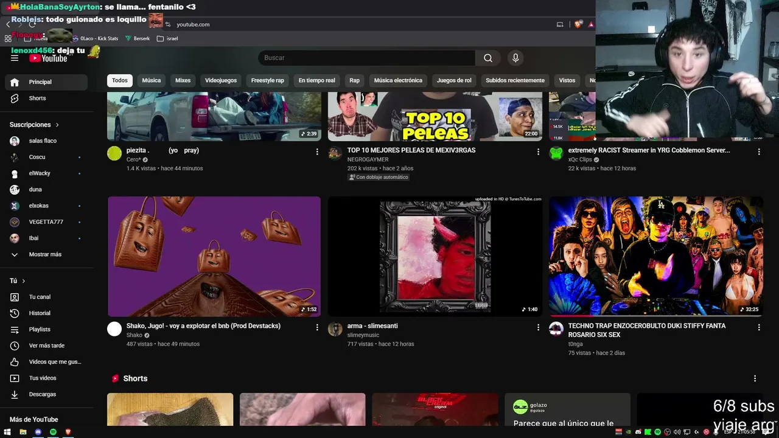The width and height of the screenshot is (779, 438).
Task: Open t0nga channel avatar
Action: 556,329
